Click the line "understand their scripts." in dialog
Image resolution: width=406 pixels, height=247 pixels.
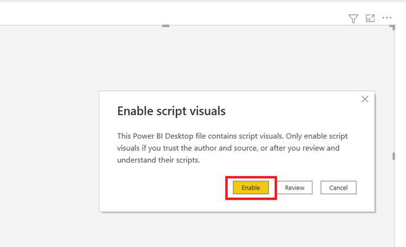tap(159, 160)
